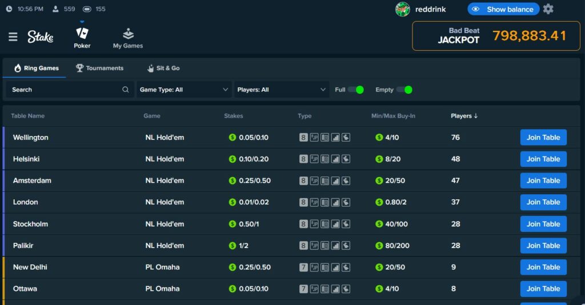The width and height of the screenshot is (585, 305).
Task: Join the Amsterdam table
Action: (543, 180)
